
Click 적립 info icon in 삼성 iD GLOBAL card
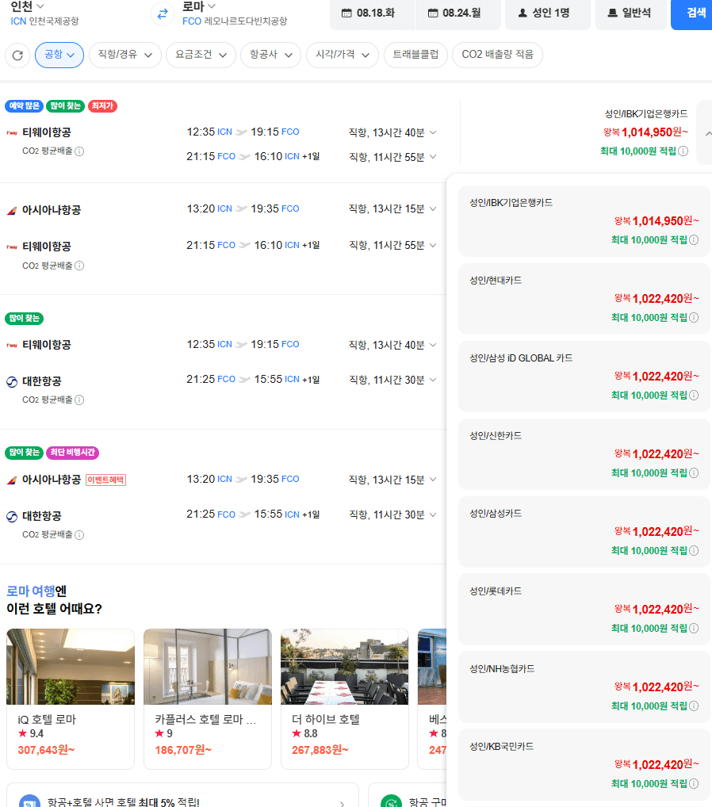point(694,396)
